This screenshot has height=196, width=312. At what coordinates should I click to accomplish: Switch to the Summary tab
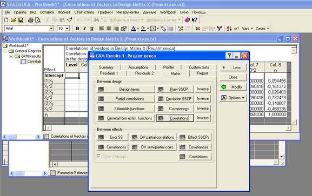click(x=106, y=67)
